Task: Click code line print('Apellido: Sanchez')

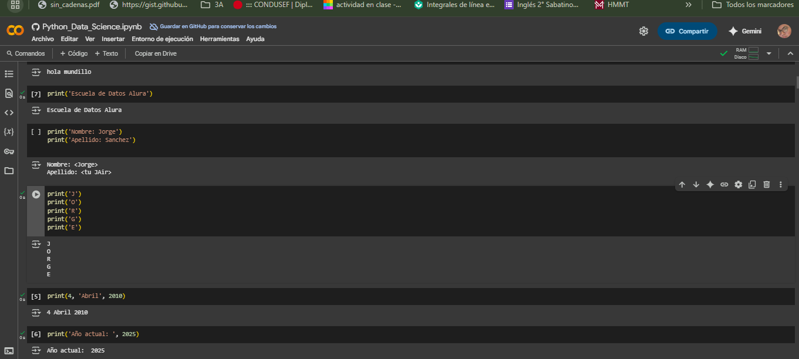Action: point(92,140)
